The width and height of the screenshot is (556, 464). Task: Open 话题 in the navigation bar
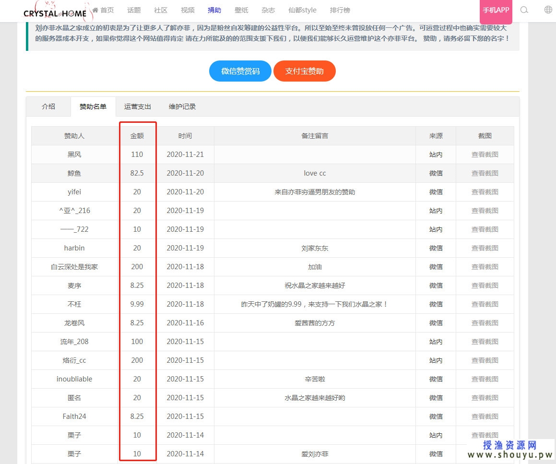pyautogui.click(x=134, y=10)
